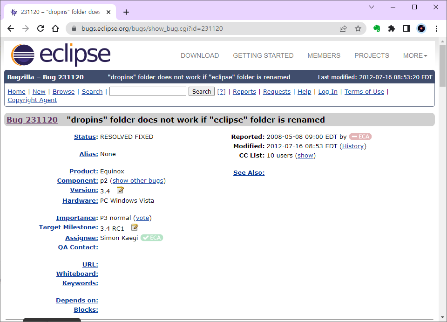Click the Eclipse logo
Viewport: 447px width, 322px height.
point(61,55)
